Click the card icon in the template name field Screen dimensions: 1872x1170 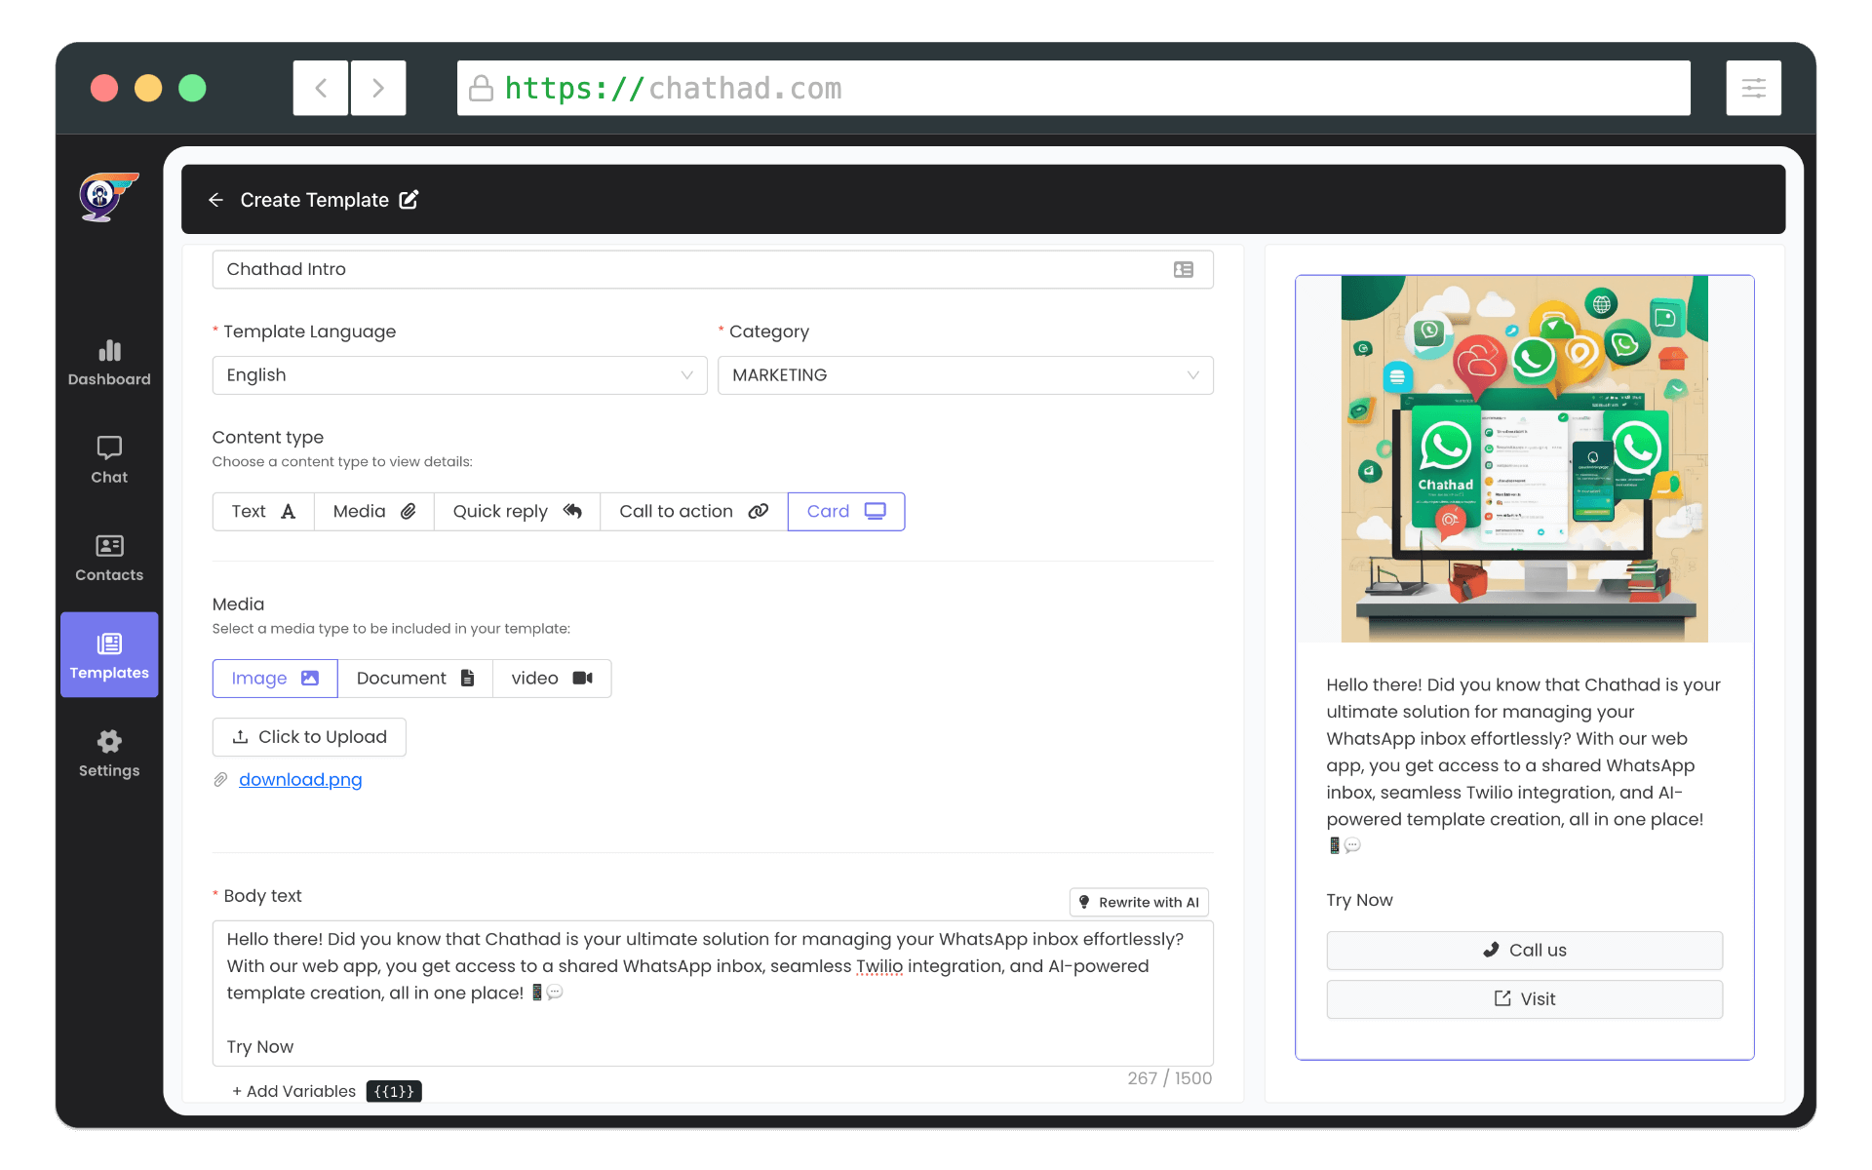click(x=1183, y=270)
